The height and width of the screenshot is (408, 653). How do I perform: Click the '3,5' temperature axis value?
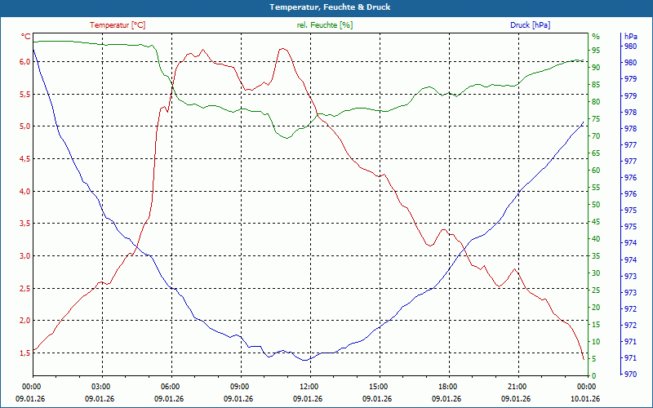coord(25,223)
